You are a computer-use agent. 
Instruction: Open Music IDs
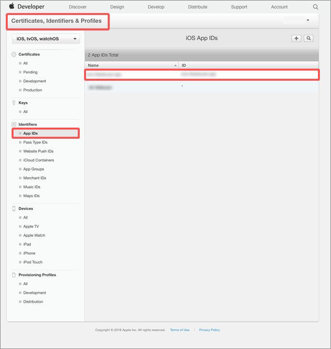[31, 187]
